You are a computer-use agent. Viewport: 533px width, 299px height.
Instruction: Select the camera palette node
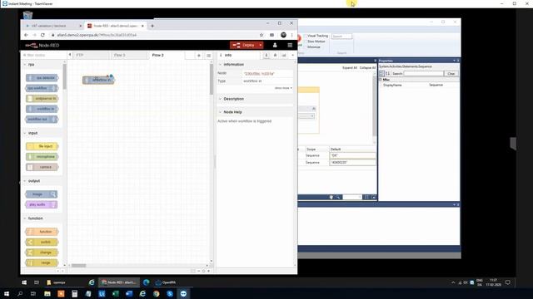(x=42, y=167)
